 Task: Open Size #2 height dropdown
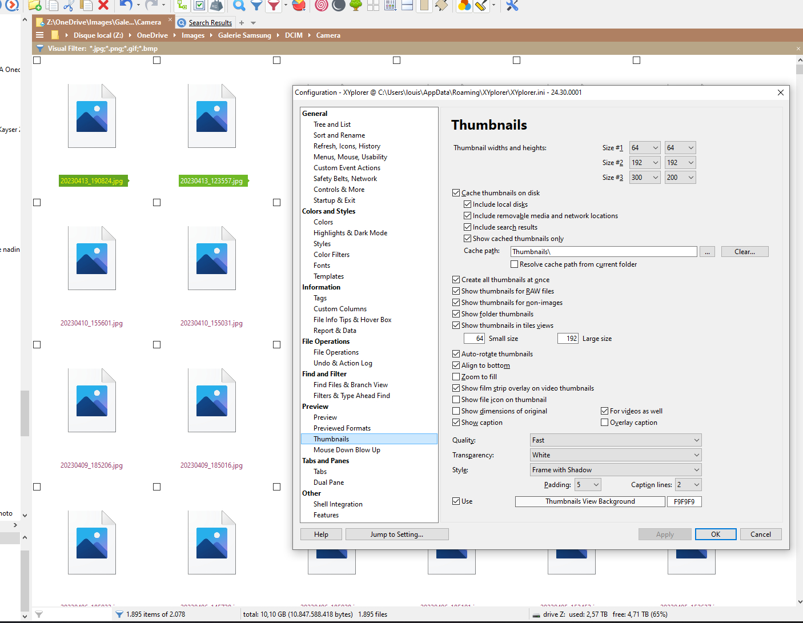(x=680, y=163)
